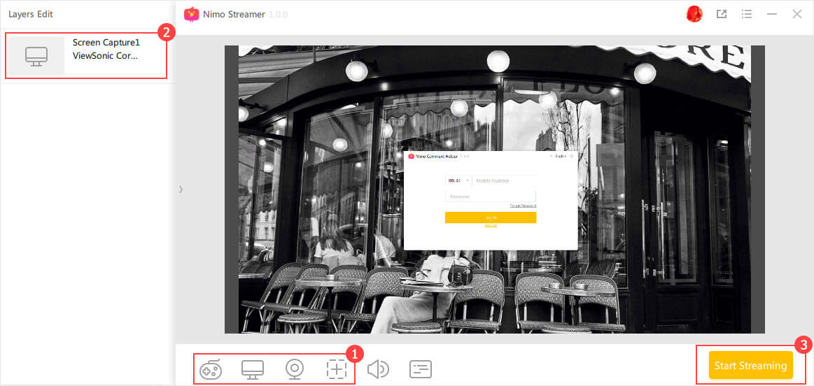This screenshot has height=386, width=814.
Task: Add a webcam source
Action: point(295,369)
